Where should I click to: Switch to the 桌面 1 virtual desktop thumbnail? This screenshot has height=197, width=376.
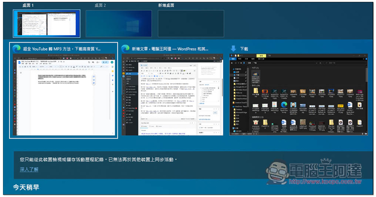47,24
